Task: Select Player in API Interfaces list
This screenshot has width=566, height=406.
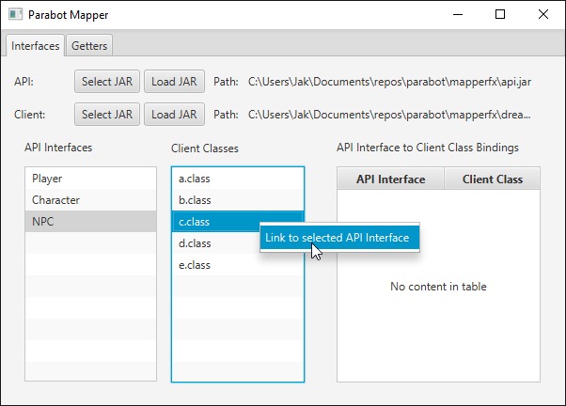Action: coord(90,179)
